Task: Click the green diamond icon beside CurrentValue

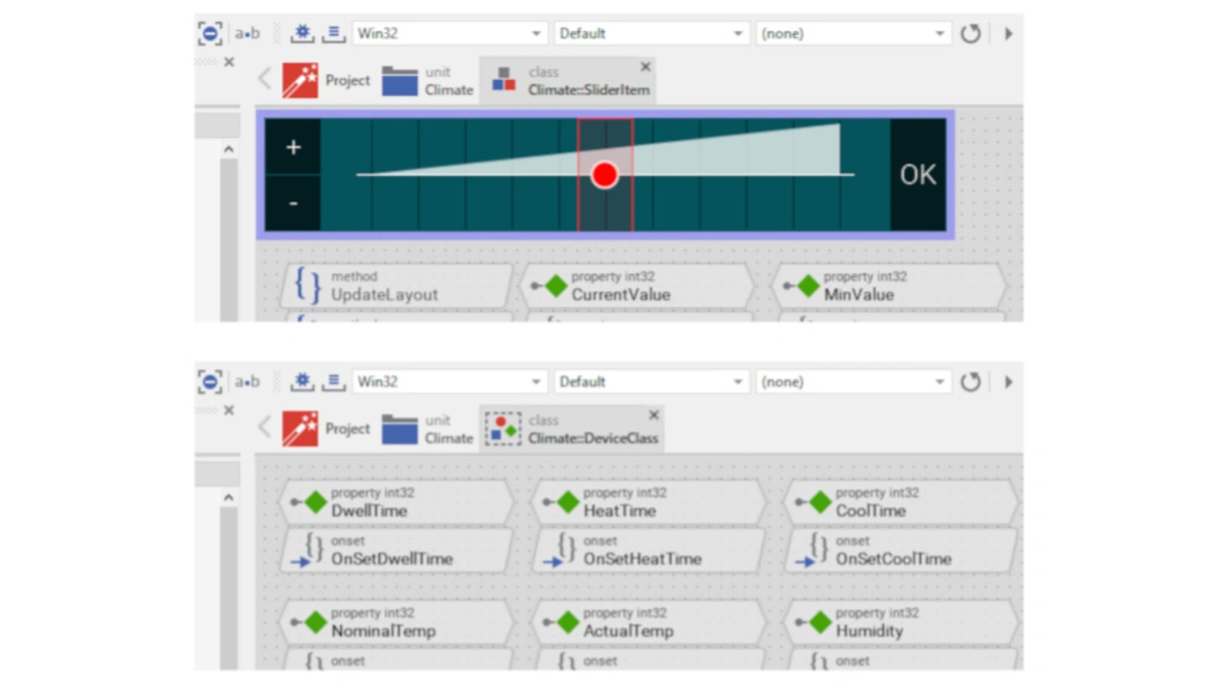Action: (x=555, y=285)
